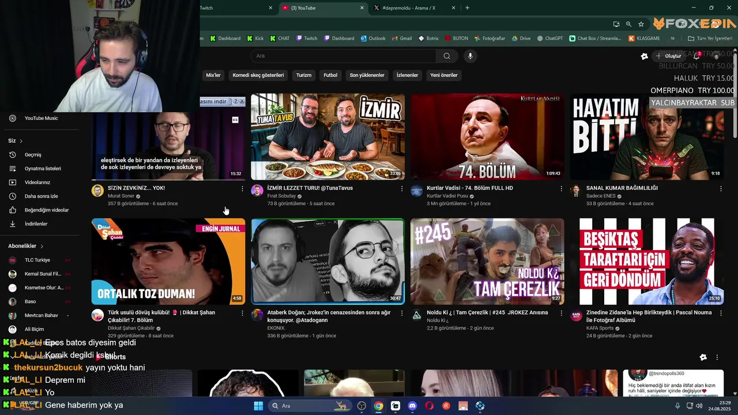The image size is (738, 415).
Task: Select the Mix'ler filter chip
Action: coord(213,75)
